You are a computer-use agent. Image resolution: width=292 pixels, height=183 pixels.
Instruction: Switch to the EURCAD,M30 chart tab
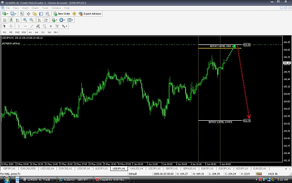[x=28, y=168]
